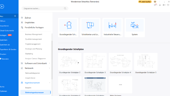Click the search magnifier icon
The height and width of the screenshot is (96, 170).
click(x=65, y=8)
